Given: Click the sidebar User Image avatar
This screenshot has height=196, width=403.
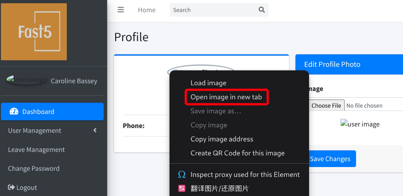Looking at the screenshot, I should [x=27, y=80].
